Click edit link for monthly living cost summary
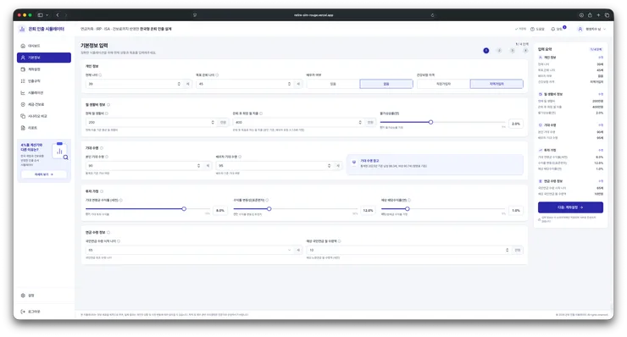 600,94
